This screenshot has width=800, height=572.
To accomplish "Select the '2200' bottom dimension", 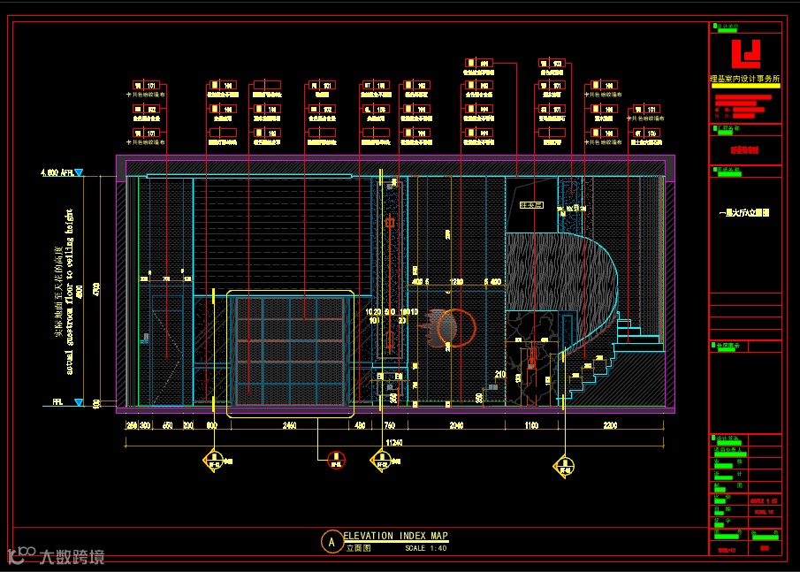I will point(610,425).
